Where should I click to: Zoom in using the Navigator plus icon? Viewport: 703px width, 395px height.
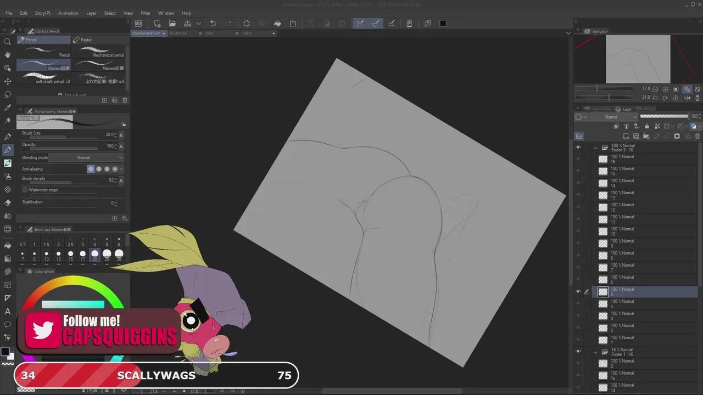pos(666,89)
